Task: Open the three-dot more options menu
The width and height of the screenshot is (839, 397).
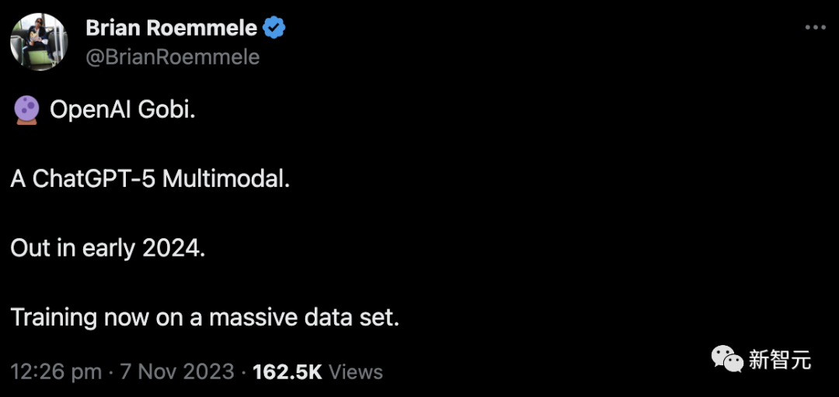Action: point(814,29)
